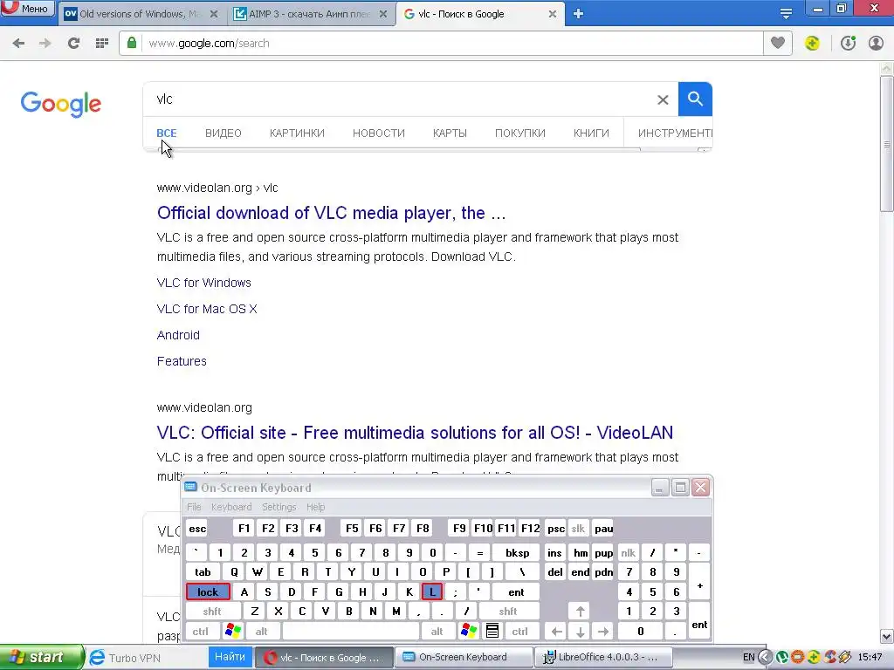Toggle the nlk key on the numpad

629,552
